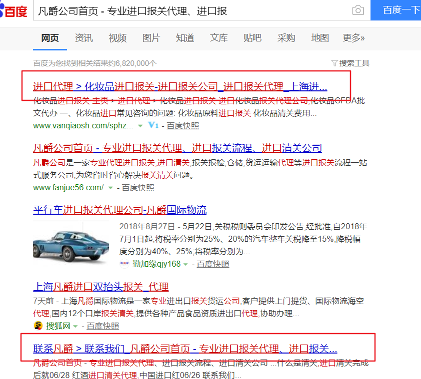
Task: Click www.vanqiaosh.com/sphz... URL
Action: [83, 125]
